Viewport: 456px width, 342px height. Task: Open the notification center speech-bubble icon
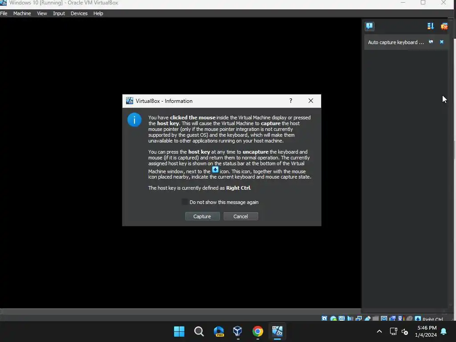(x=369, y=26)
